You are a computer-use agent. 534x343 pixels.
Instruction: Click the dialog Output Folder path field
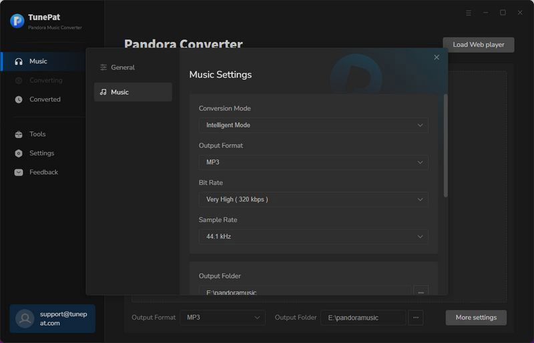pos(305,291)
